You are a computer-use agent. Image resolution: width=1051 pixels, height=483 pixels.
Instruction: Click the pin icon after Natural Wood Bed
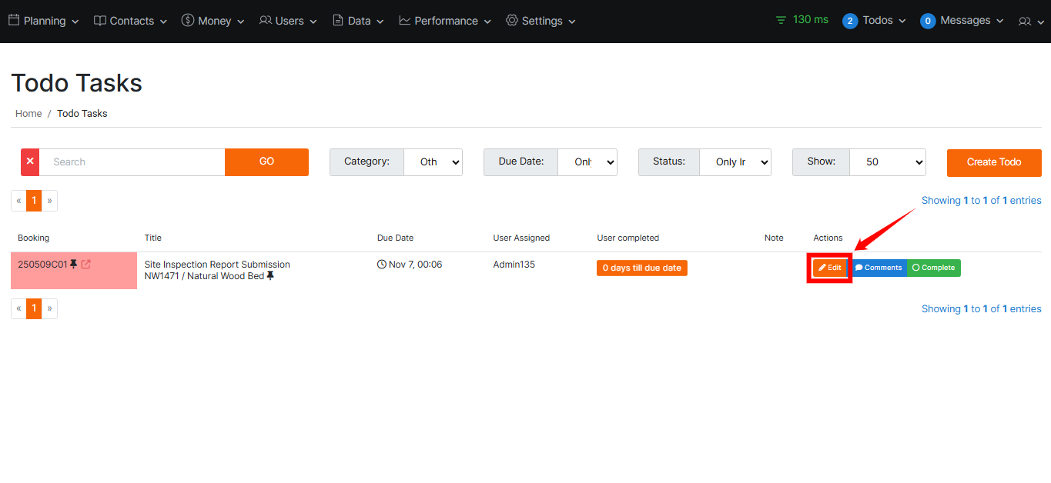coord(270,276)
